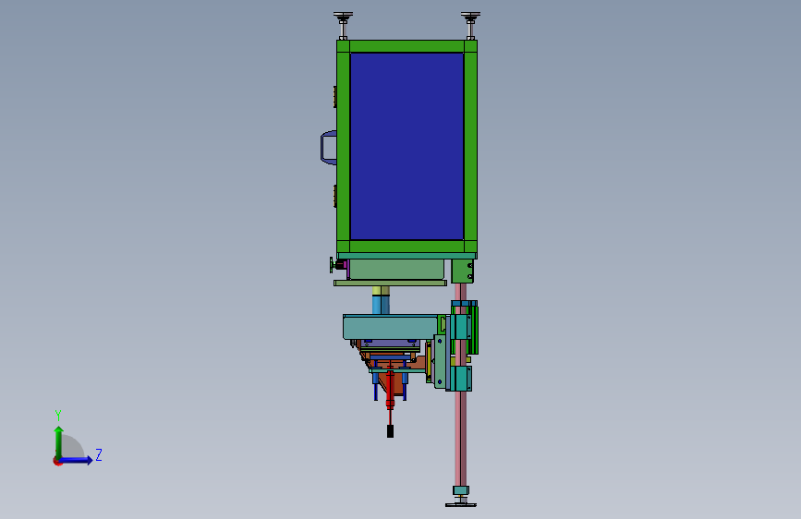Image resolution: width=801 pixels, height=519 pixels.
Task: Click the green Y axis arrow of the triad
Action: pos(59,441)
